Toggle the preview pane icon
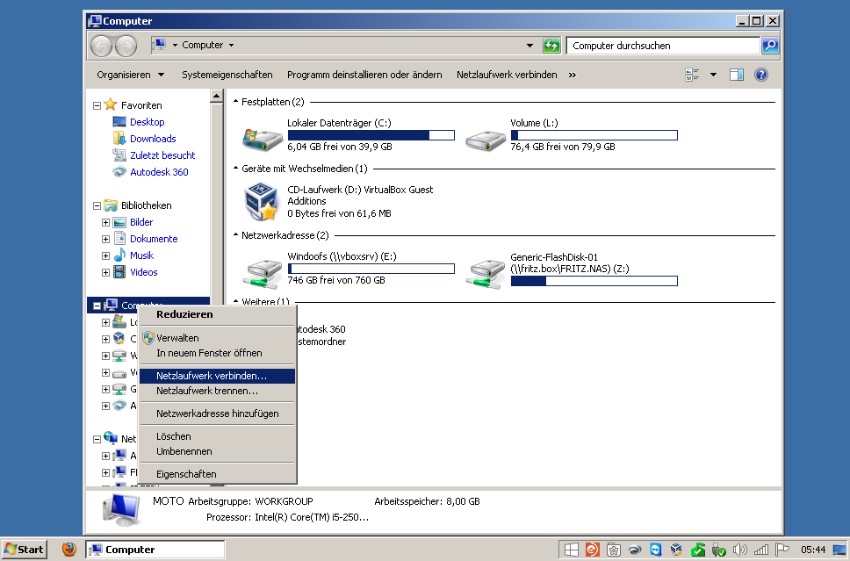The height and width of the screenshot is (561, 850). pyautogui.click(x=737, y=75)
